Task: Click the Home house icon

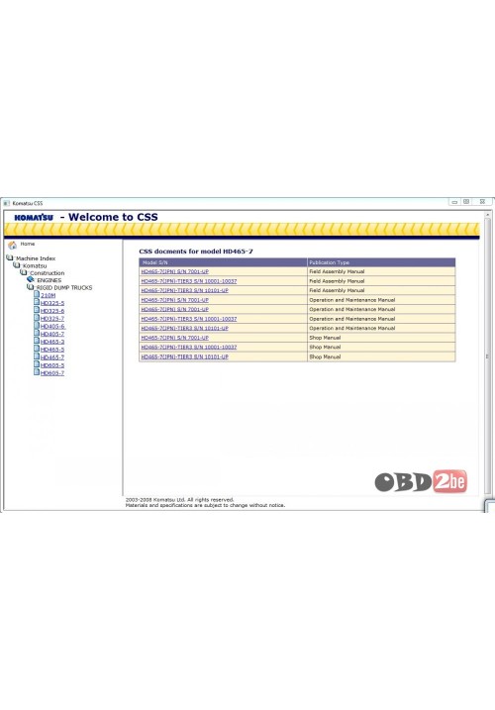Action: (12, 245)
